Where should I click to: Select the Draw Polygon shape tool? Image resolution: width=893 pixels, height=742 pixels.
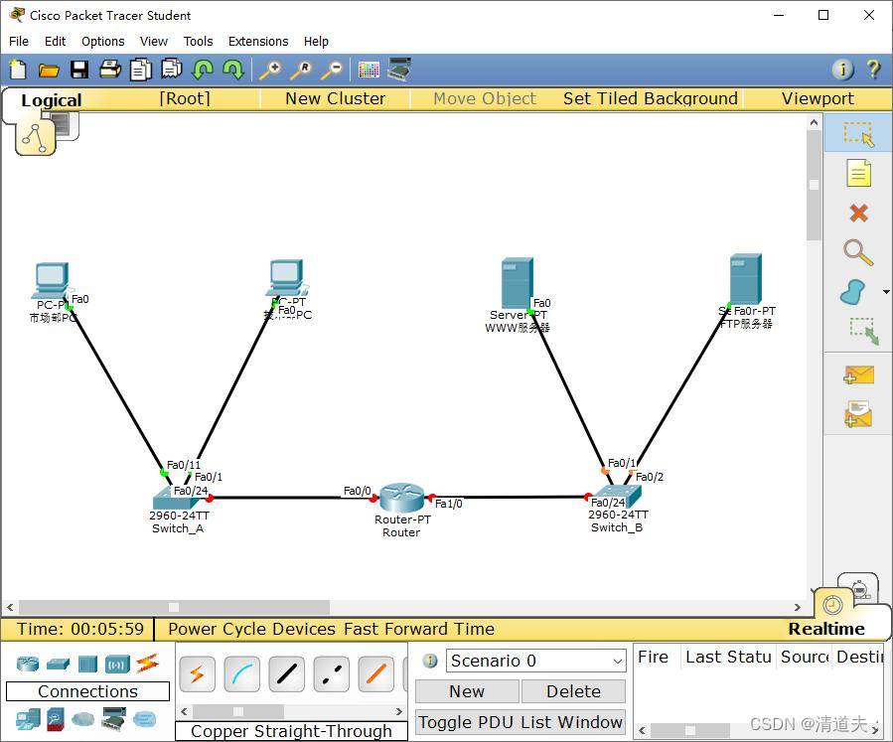point(852,292)
